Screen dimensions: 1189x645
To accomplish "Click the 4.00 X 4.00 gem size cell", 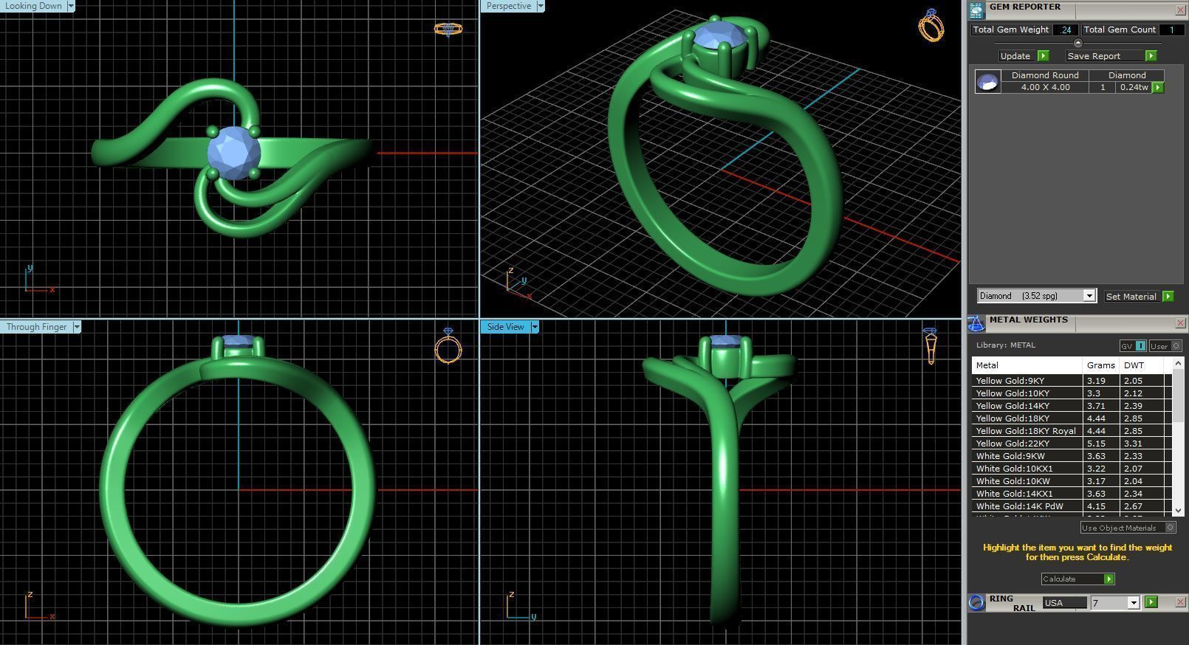I will 1045,87.
